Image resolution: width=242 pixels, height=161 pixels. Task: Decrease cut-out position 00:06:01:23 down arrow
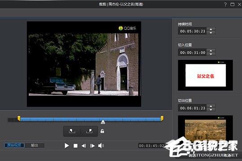pyautogui.click(x=211, y=110)
